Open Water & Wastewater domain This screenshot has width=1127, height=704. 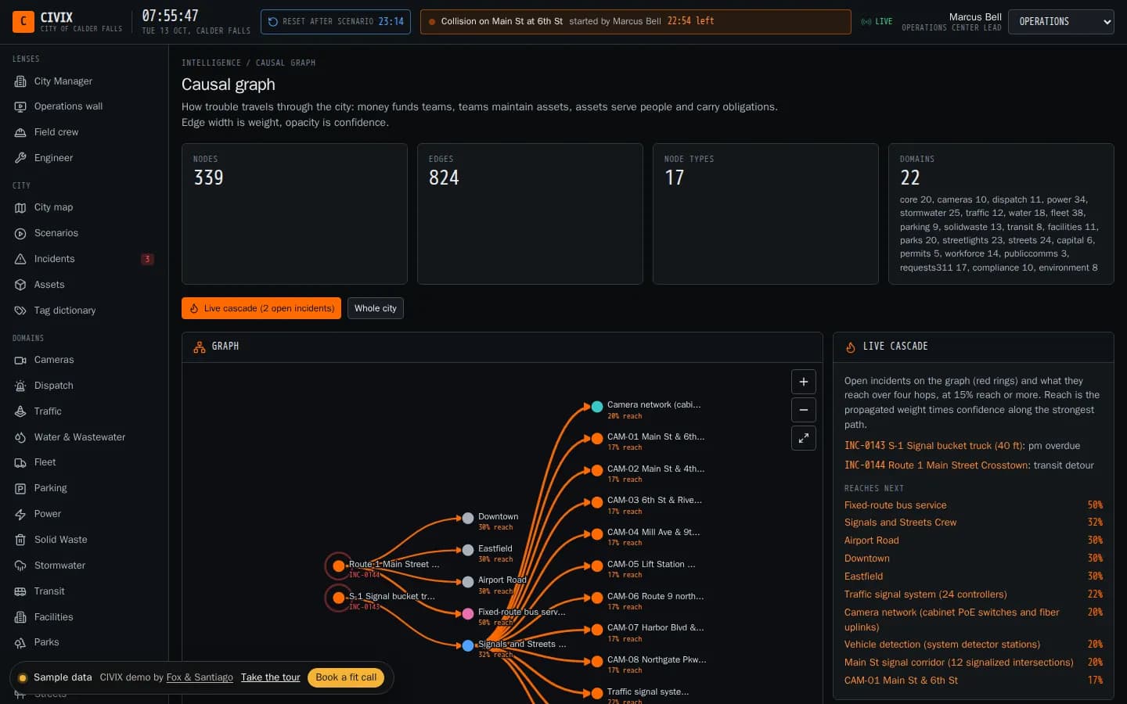coord(84,437)
